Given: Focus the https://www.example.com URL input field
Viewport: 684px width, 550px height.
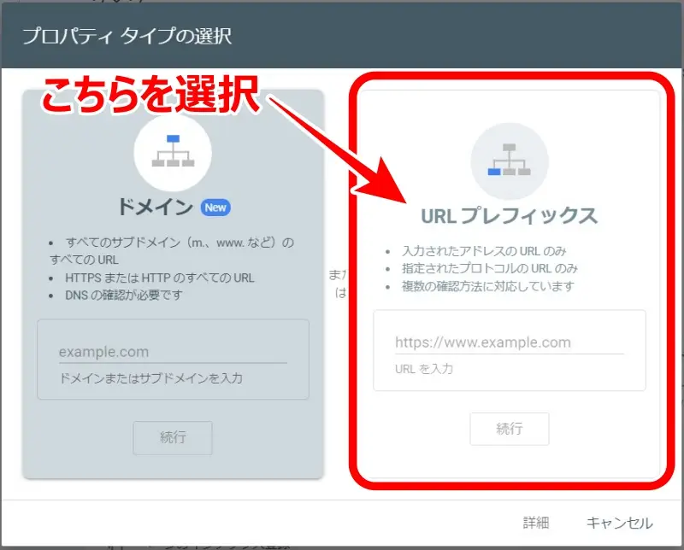Looking at the screenshot, I should pyautogui.click(x=509, y=342).
